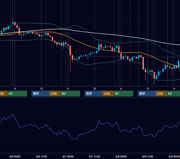
Task: Select the LDN session block on 8/8
Action: (161, 94)
